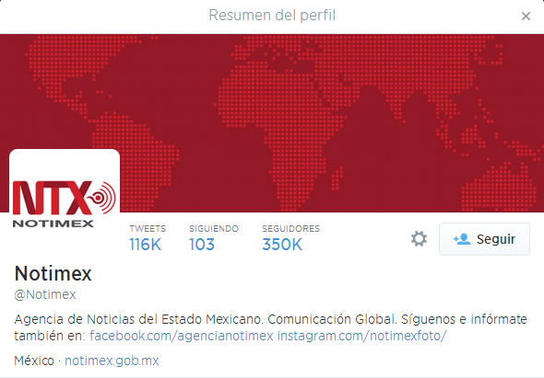This screenshot has width=544, height=378.
Task: Click the @Notimex handle
Action: coord(45,294)
